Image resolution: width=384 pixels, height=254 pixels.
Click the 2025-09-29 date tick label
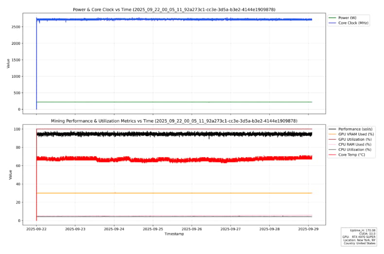pos(308,229)
